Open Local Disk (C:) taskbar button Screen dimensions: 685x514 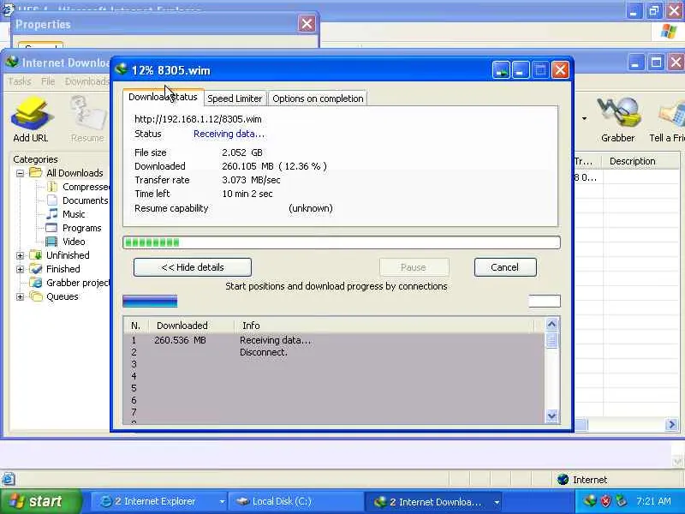(x=295, y=501)
